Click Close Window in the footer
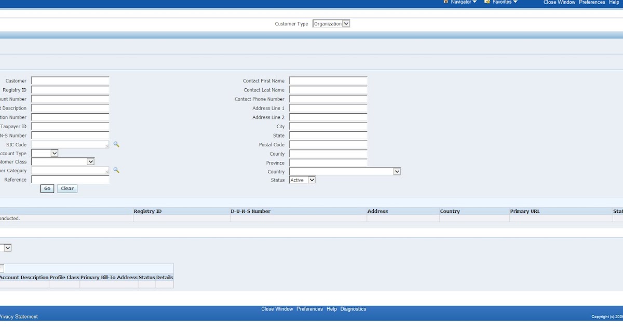The image size is (623, 327). pyautogui.click(x=277, y=309)
